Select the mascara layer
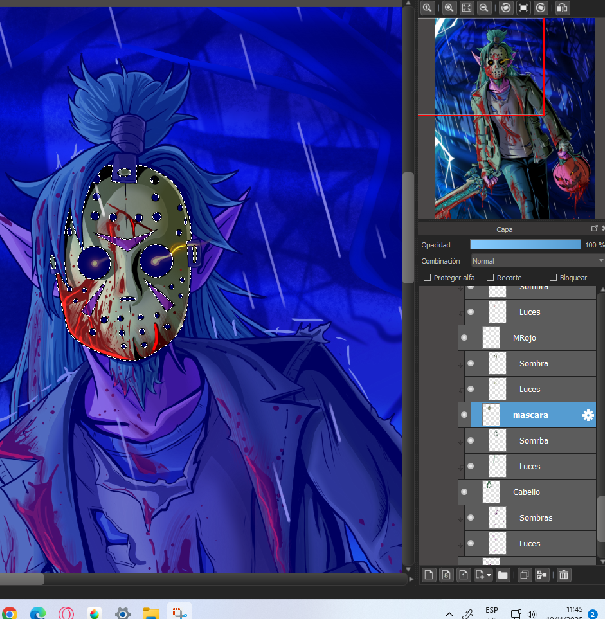The width and height of the screenshot is (605, 619). tap(527, 415)
